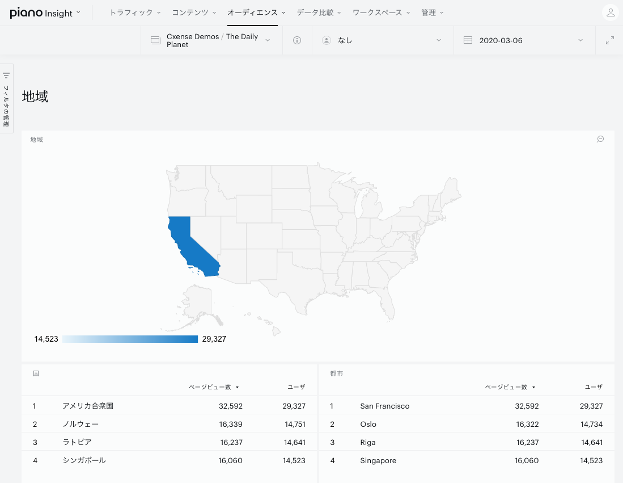Select the San Francisco row in city table
Screen dimensions: 623x483
tap(467, 406)
